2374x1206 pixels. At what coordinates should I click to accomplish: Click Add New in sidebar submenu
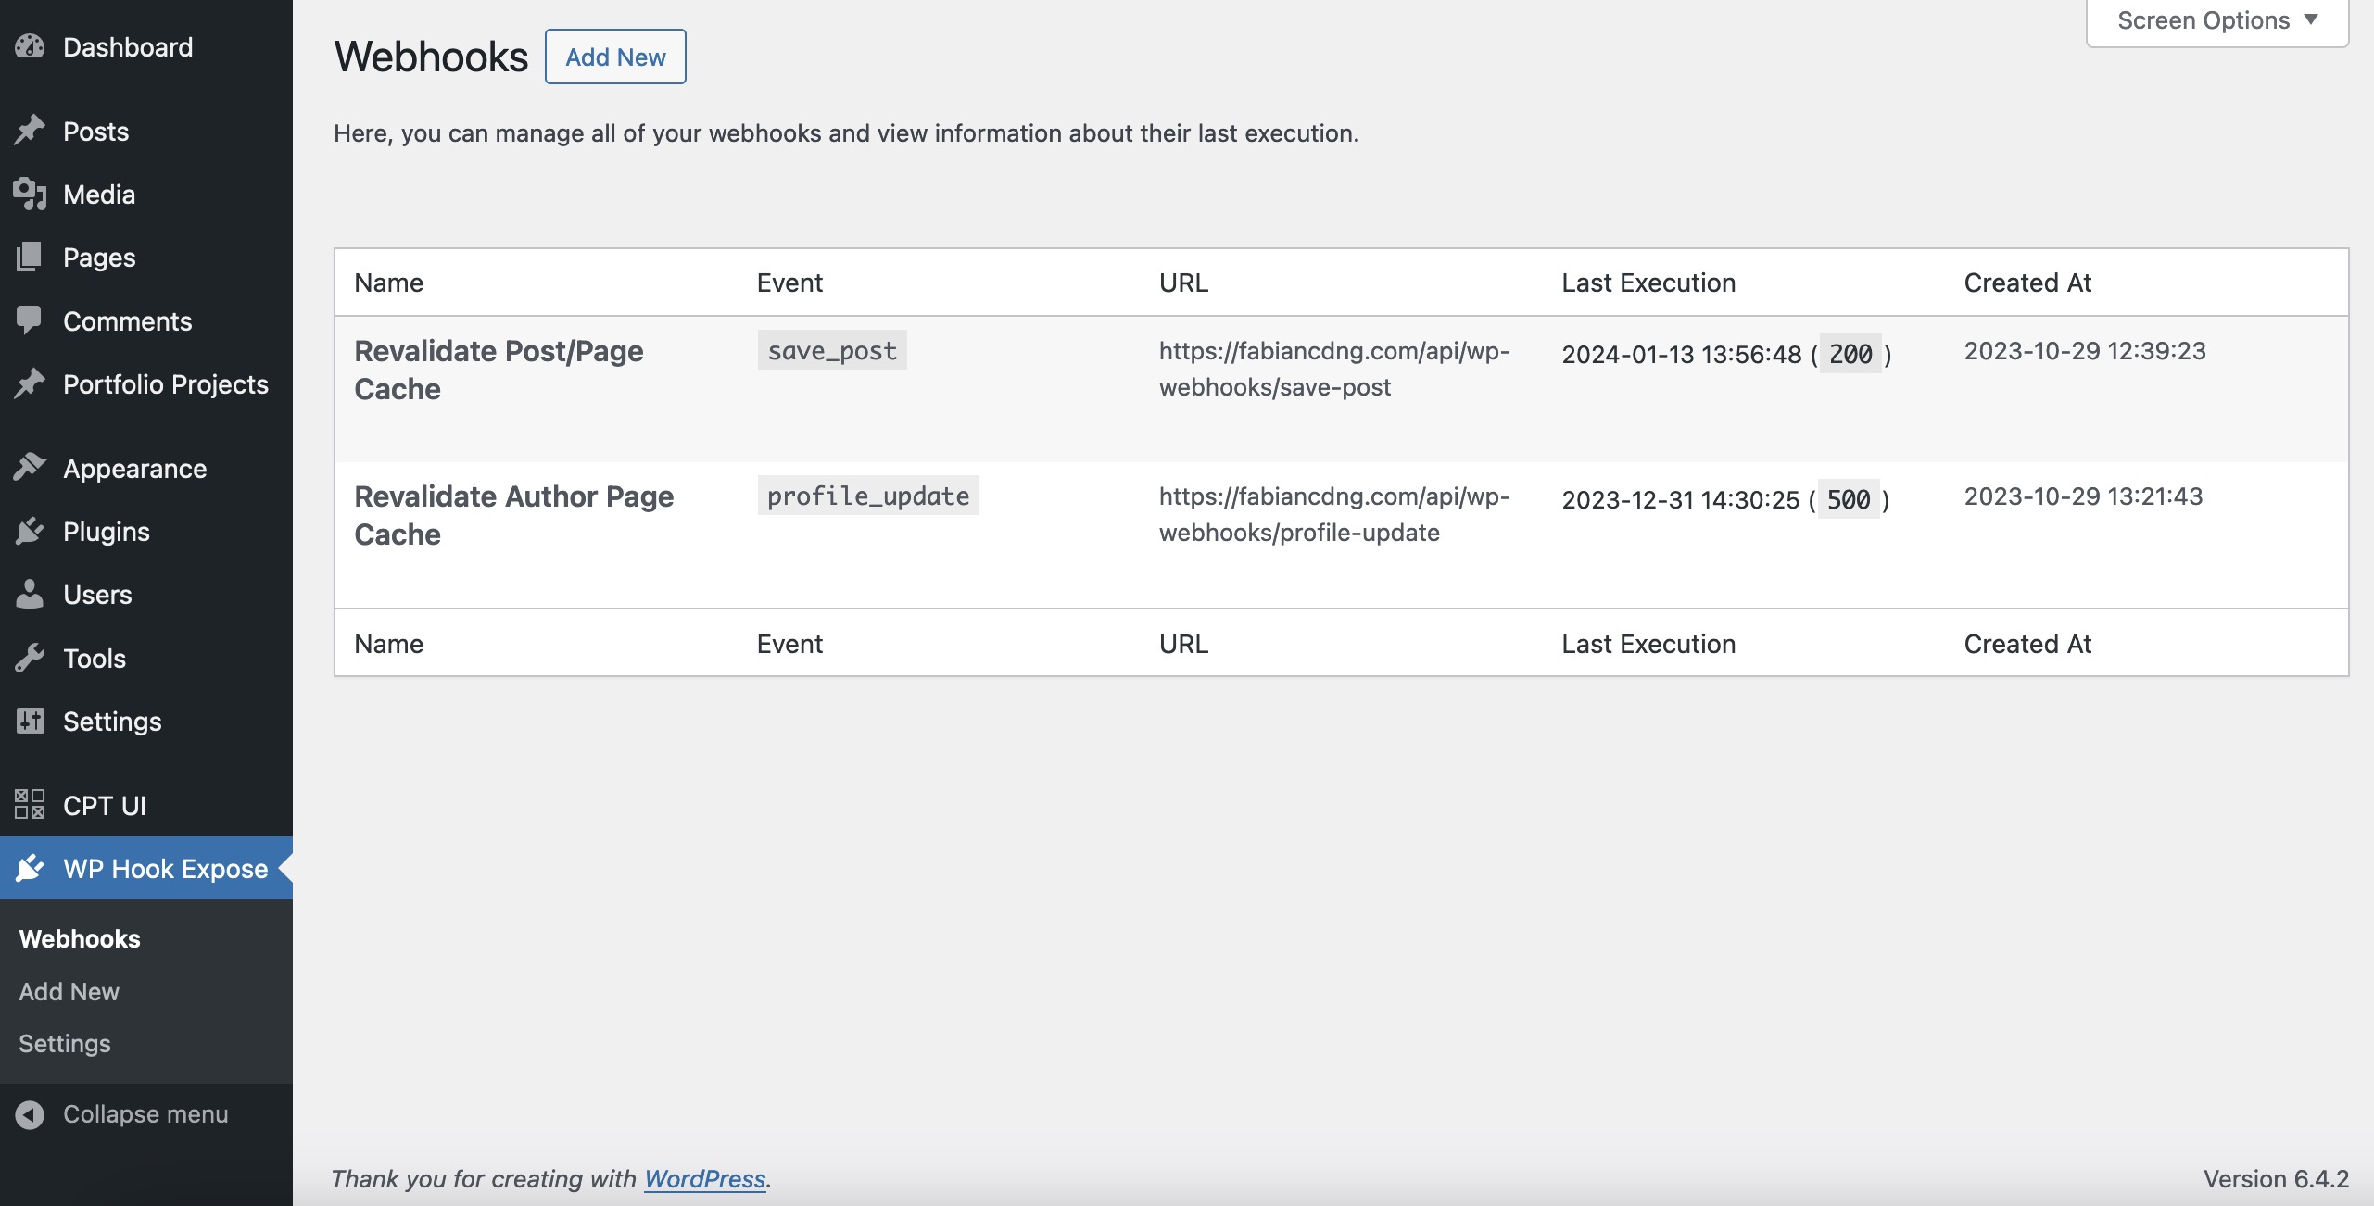tap(68, 991)
